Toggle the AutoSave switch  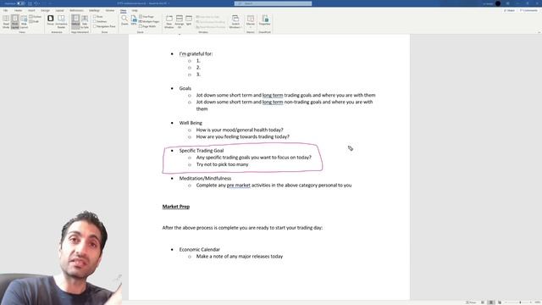pyautogui.click(x=20, y=3)
